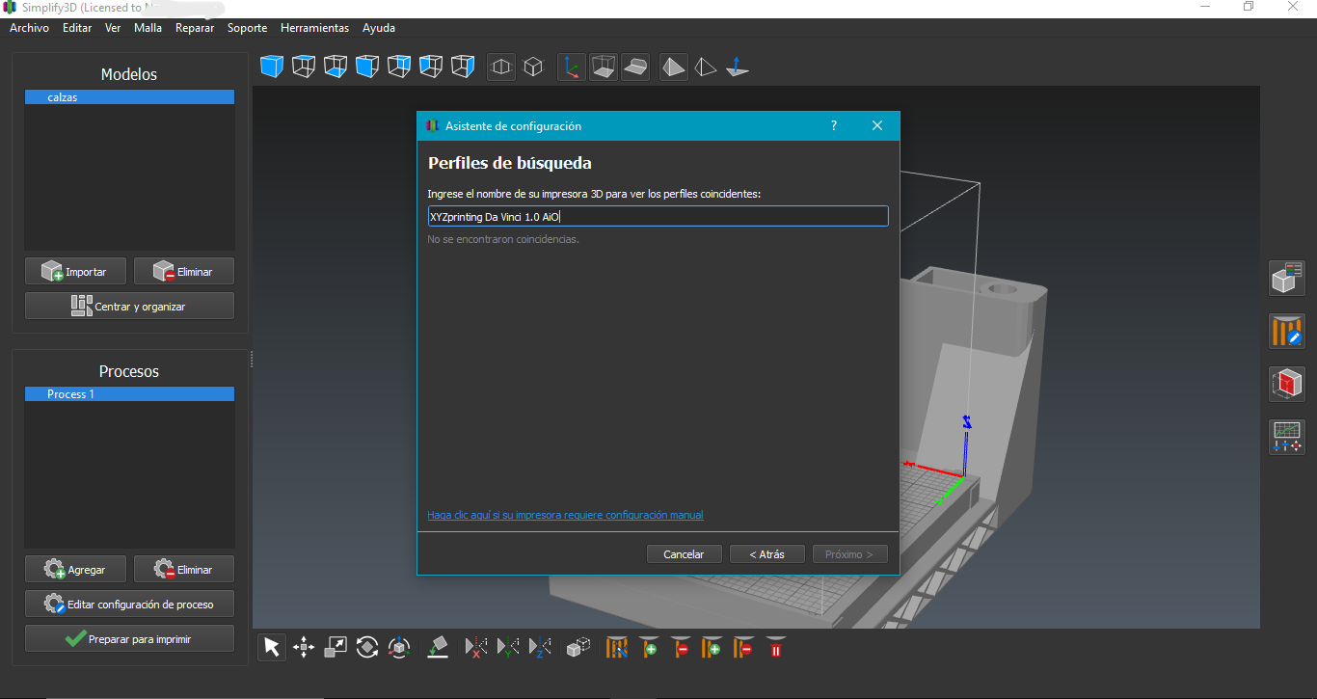The width and height of the screenshot is (1317, 699).
Task: Open the Malla menu
Action: [x=148, y=28]
